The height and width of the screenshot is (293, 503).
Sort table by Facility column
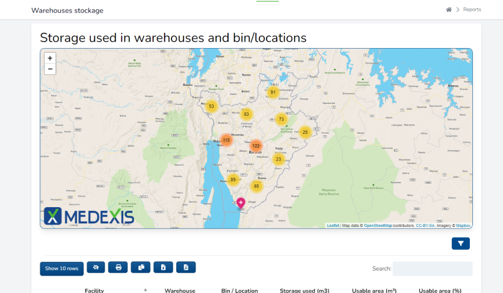tap(94, 291)
